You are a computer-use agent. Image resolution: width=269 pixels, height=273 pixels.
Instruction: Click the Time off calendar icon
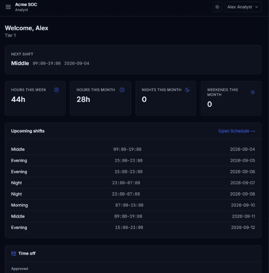click(x=13, y=253)
